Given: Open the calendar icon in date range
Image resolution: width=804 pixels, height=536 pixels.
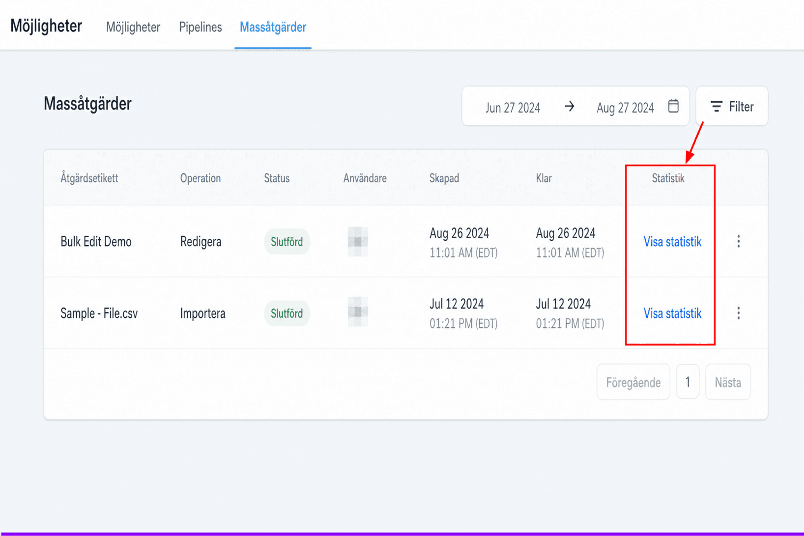Looking at the screenshot, I should [673, 106].
